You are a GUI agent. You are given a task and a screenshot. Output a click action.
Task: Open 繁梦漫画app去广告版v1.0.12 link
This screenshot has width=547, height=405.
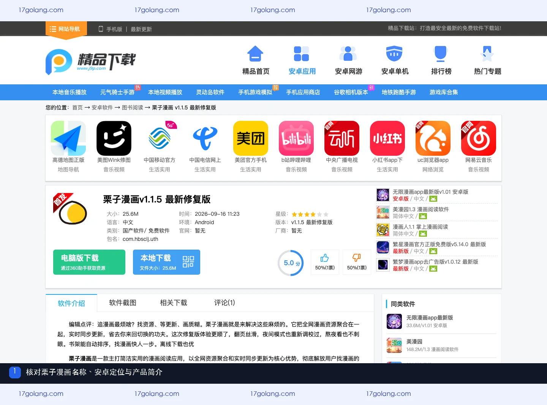pos(435,262)
